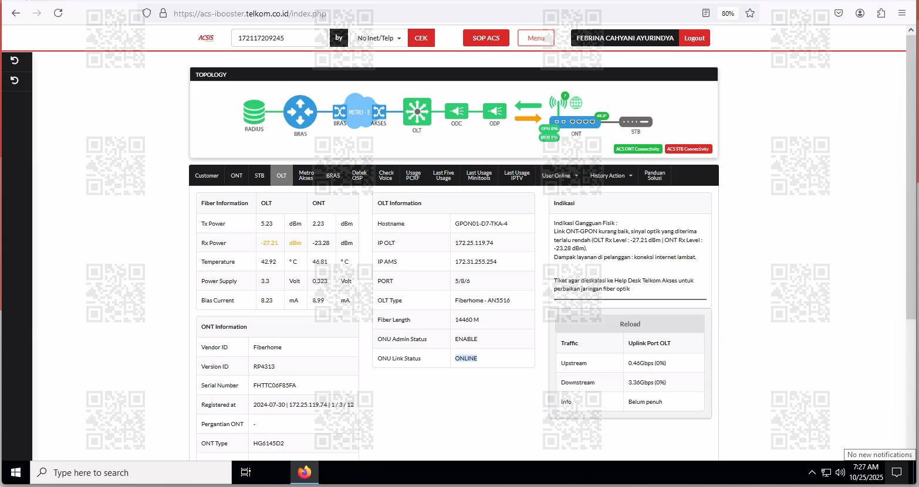Switch to the Customer tab

click(207, 176)
